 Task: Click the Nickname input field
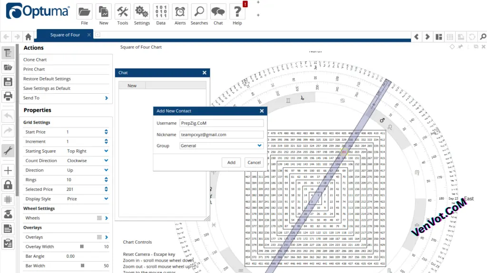click(222, 135)
